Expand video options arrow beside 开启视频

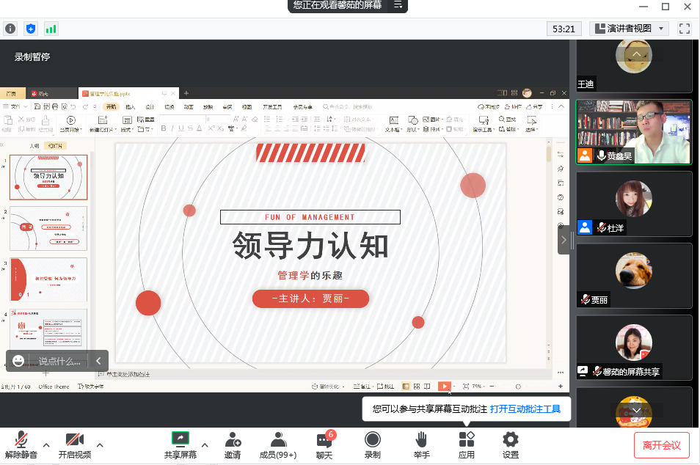click(100, 444)
